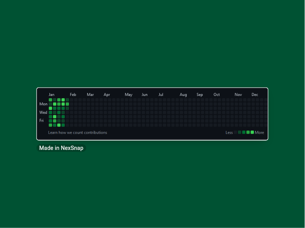
Task: Click the 'More' legend label
Action: point(259,132)
